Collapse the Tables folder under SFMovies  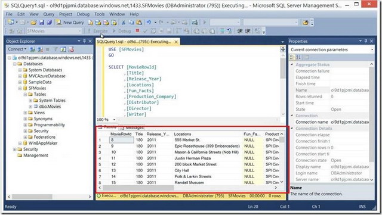tap(25, 94)
